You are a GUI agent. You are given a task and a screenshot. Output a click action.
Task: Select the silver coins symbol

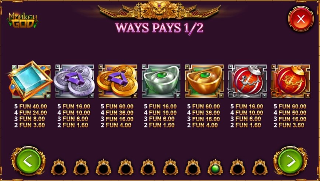point(74,81)
